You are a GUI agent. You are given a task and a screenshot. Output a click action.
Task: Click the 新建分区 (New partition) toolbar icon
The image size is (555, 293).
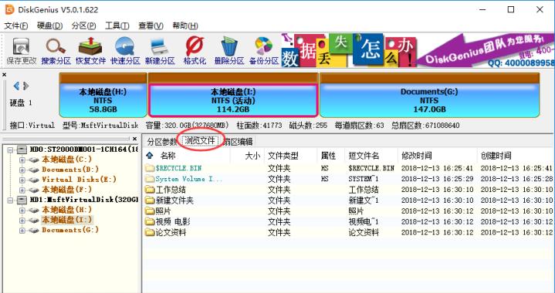pyautogui.click(x=160, y=51)
